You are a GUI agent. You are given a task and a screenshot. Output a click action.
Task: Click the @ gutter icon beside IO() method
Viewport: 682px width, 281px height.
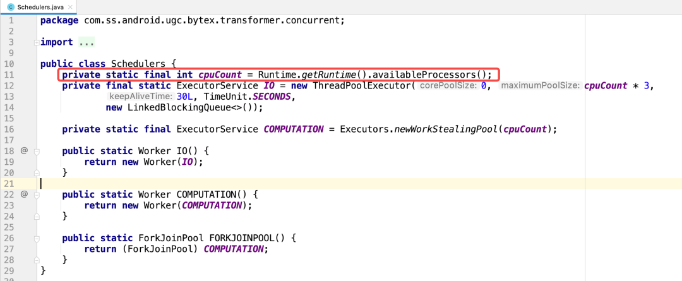pos(24,151)
